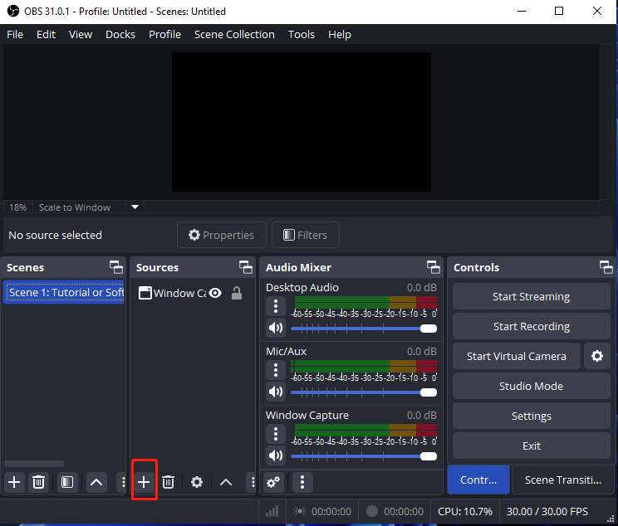Click CPU: 10.7% status text
The image size is (618, 526).
click(x=465, y=511)
